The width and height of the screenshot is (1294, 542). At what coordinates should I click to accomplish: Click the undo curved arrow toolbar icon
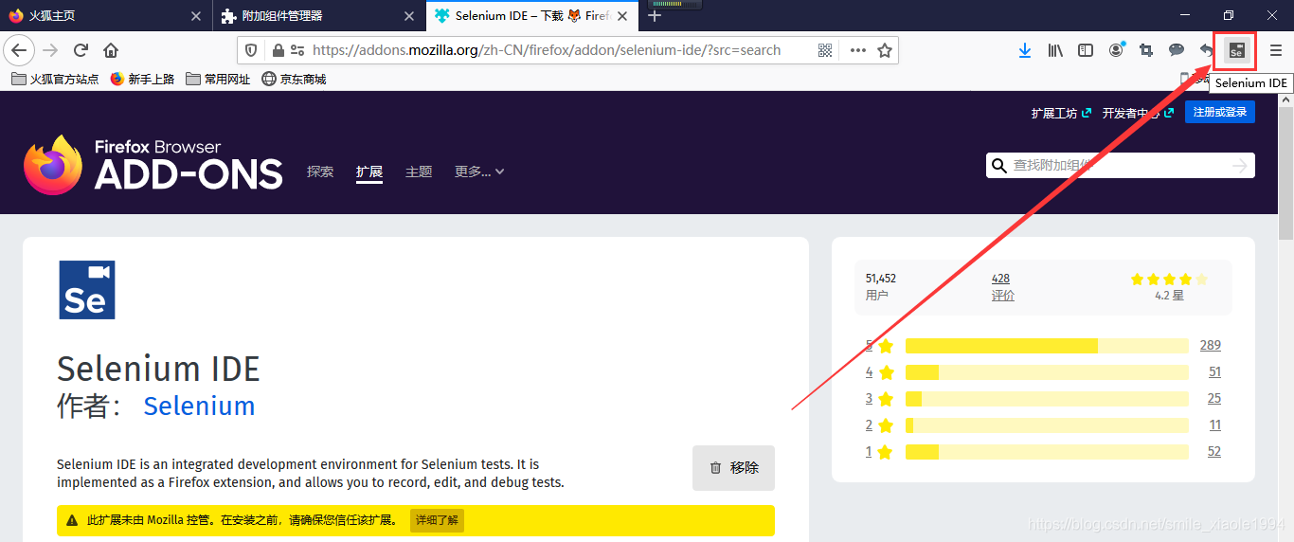coord(1206,51)
